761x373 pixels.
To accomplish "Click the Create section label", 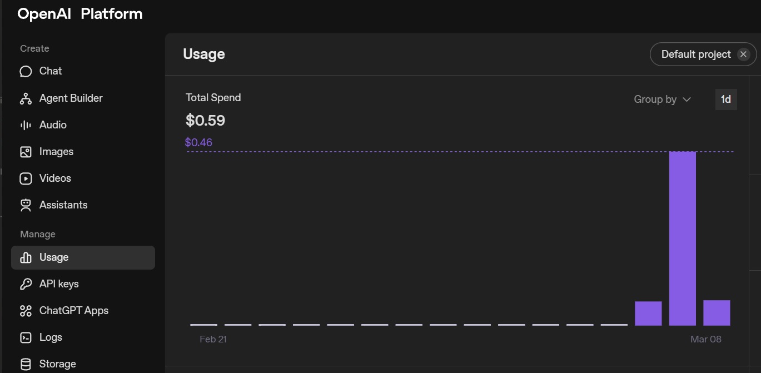I will click(34, 49).
